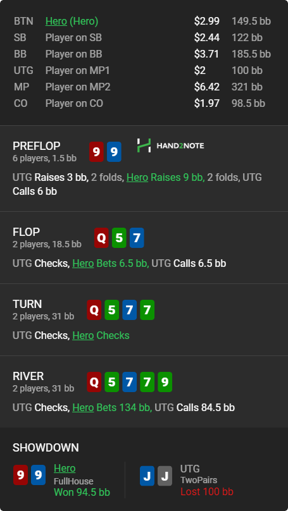The width and height of the screenshot is (288, 511).
Task: Click the Hero link in the showdown section
Action: tap(65, 468)
